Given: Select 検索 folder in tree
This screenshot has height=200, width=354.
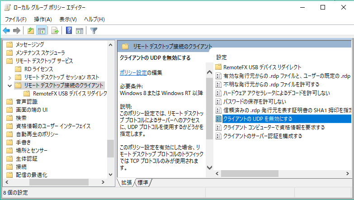Looking at the screenshot, I should click(21, 118).
